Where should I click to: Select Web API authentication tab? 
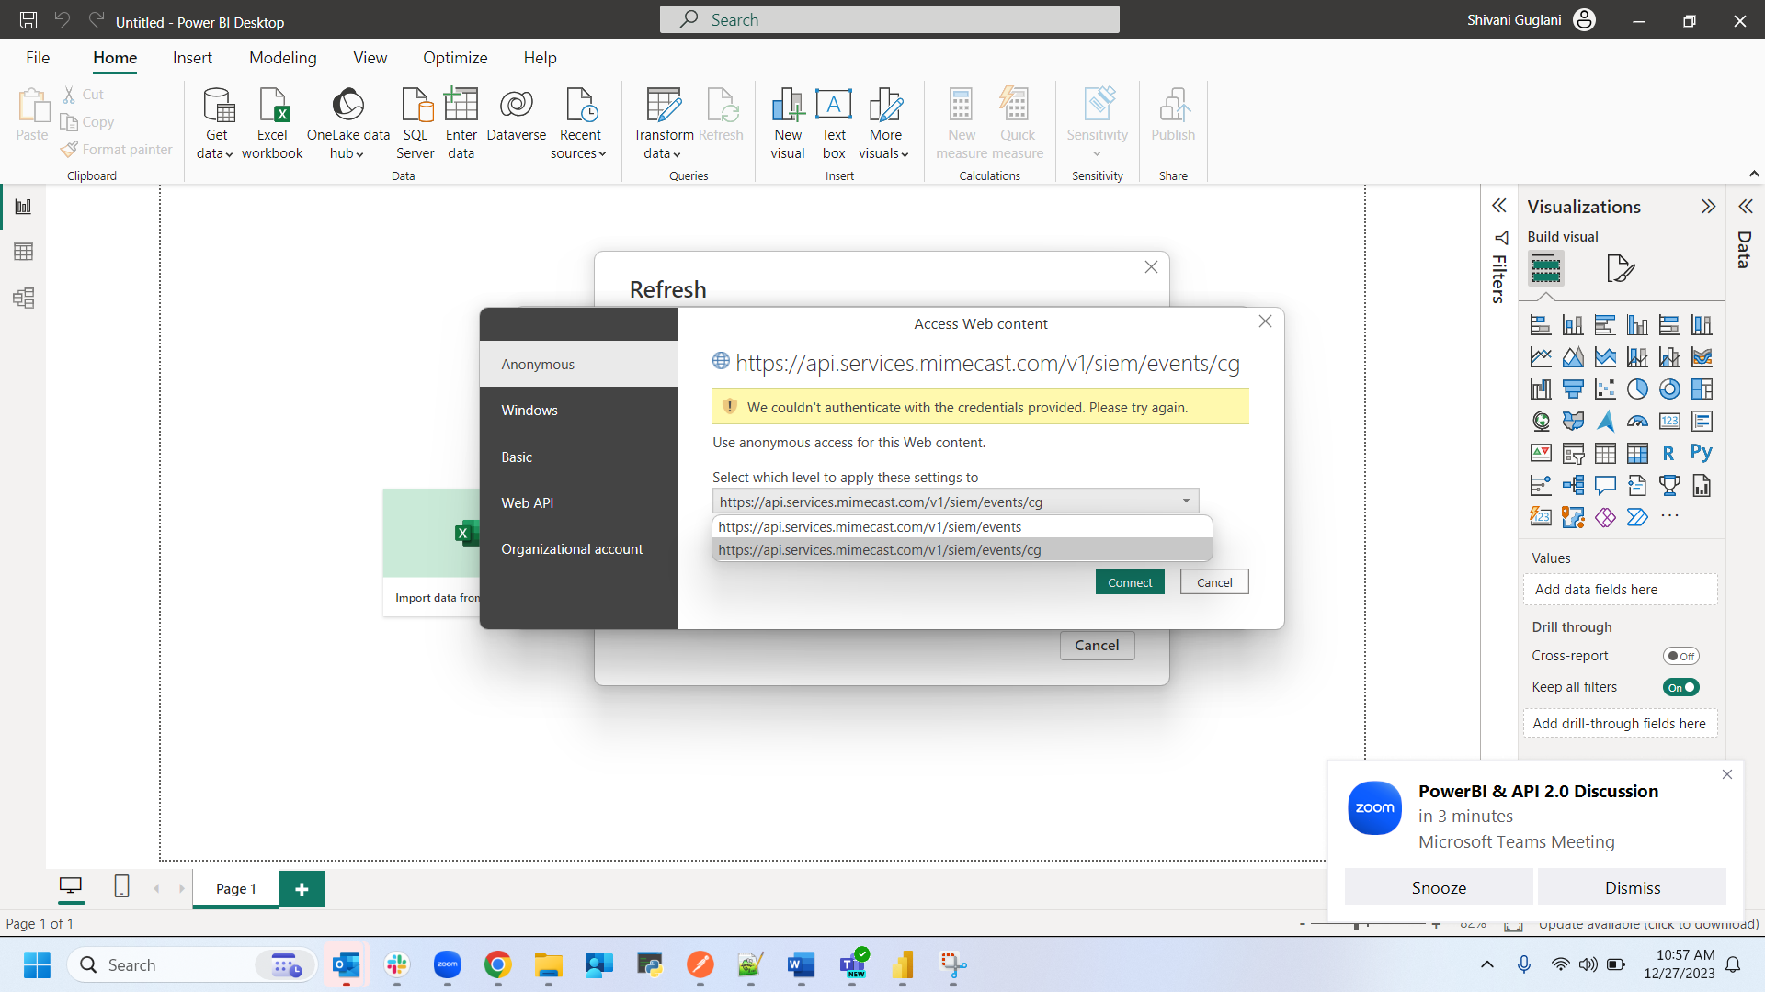click(528, 502)
